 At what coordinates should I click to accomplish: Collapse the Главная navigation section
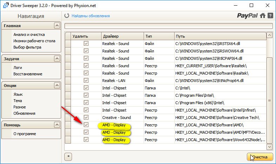[57, 26]
